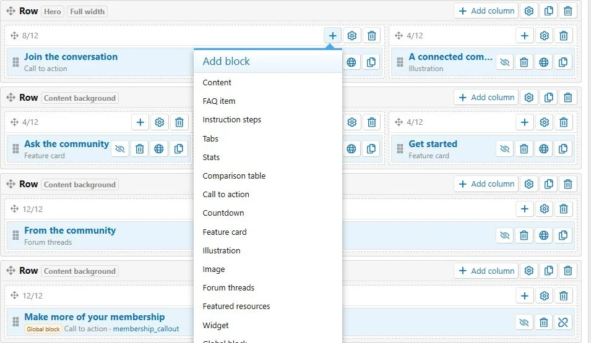Open settings of column holding A connected com…

coord(544,35)
